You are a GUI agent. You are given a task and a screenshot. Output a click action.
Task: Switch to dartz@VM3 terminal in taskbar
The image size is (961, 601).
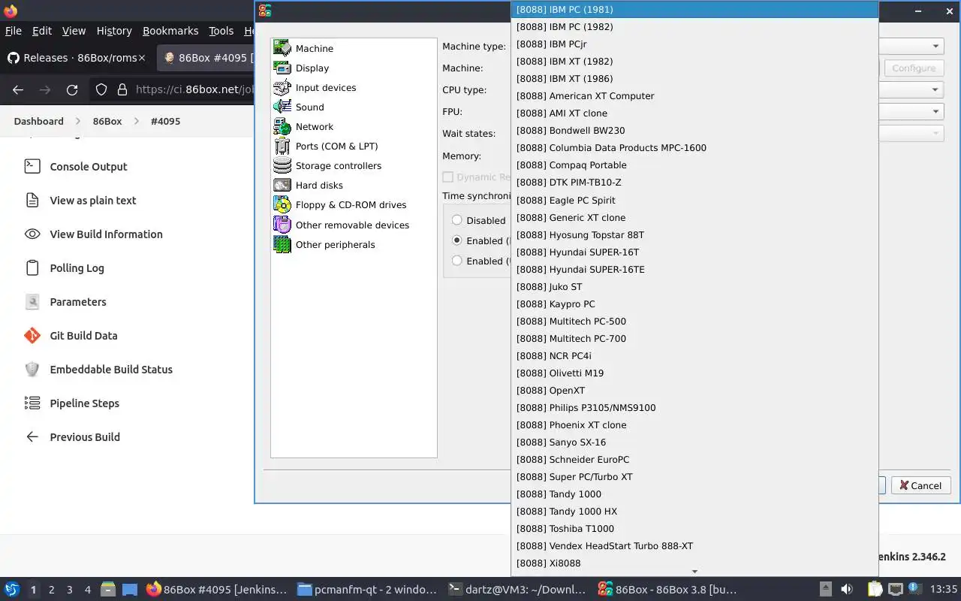pos(517,590)
